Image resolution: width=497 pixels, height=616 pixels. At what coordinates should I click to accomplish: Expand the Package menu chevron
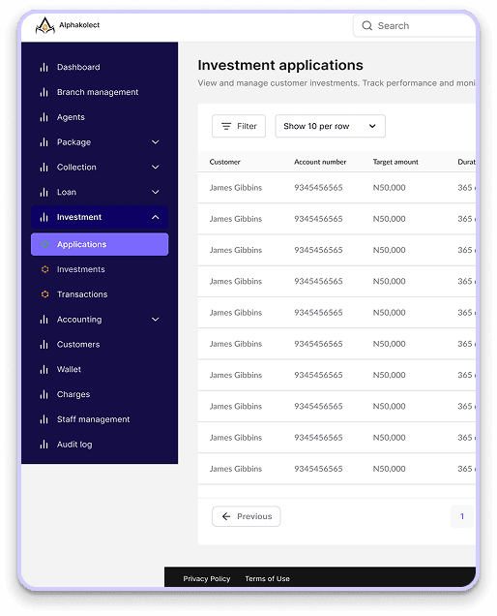point(156,142)
